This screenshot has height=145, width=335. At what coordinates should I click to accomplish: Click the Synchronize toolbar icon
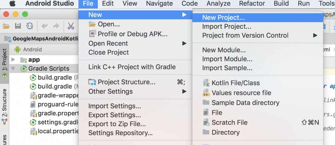coord(30,26)
